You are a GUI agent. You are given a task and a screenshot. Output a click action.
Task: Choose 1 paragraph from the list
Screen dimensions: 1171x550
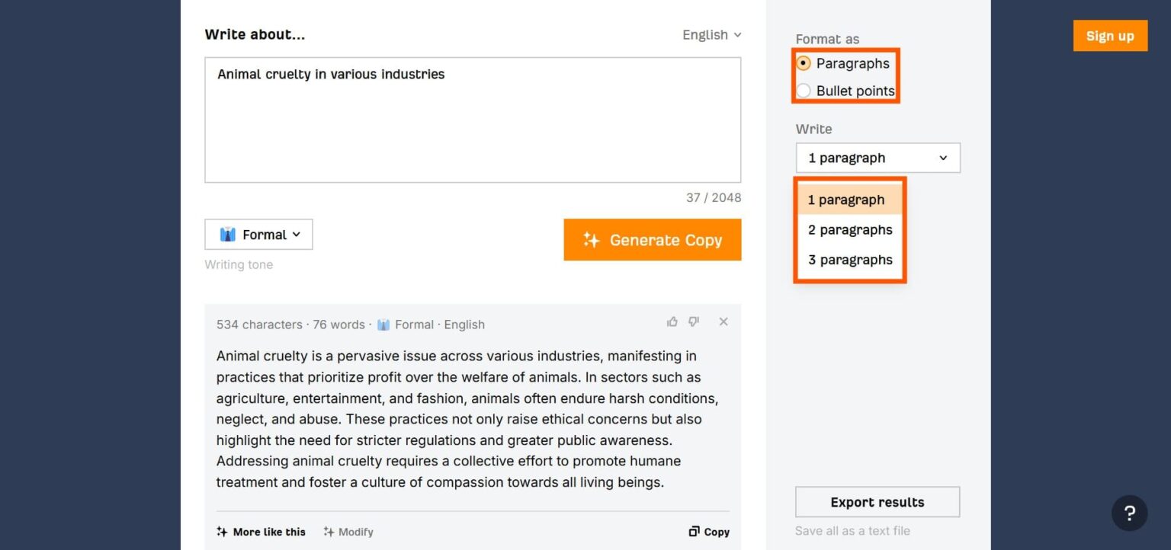846,200
